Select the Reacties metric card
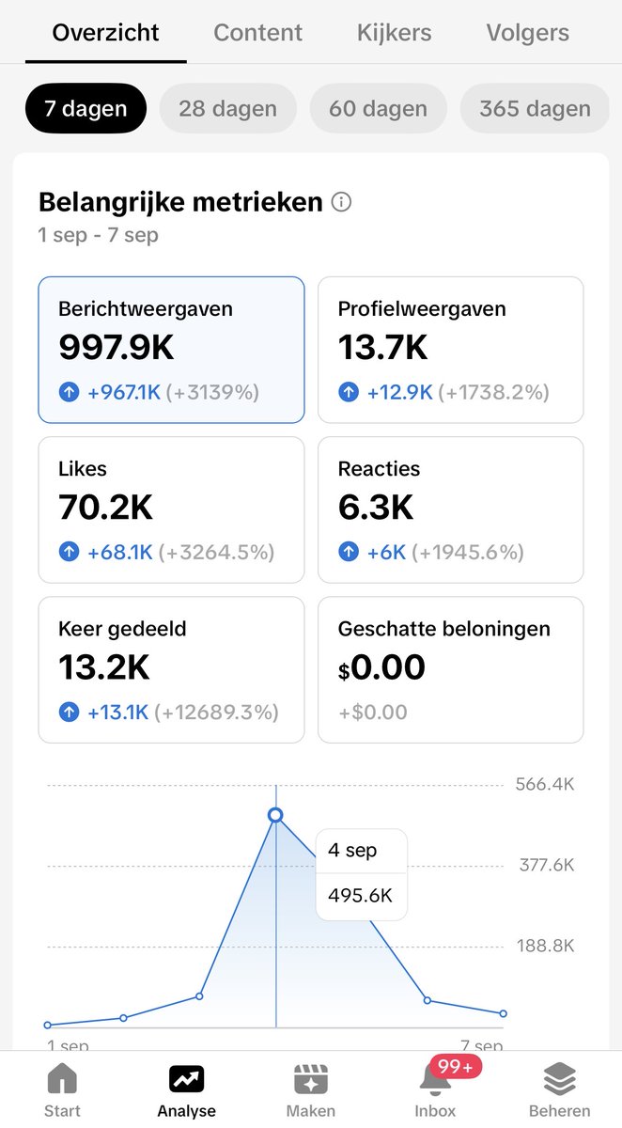 [451, 509]
